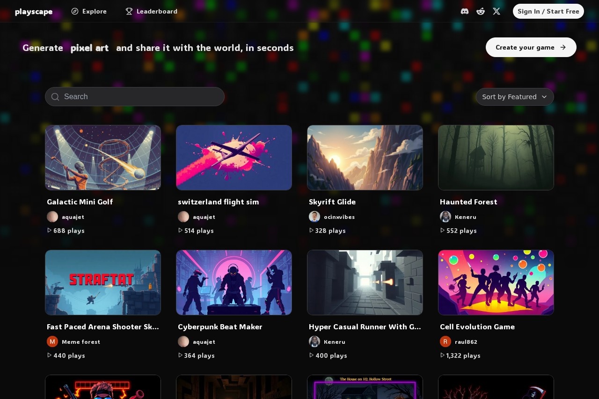Open the Haunted Forest game title

point(468,202)
